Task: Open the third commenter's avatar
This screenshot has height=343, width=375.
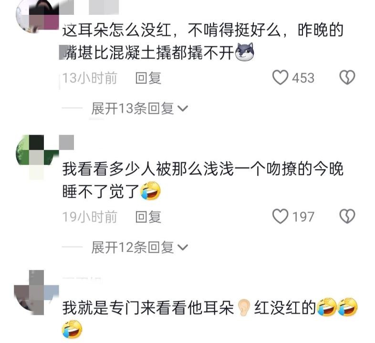Action: click(36, 292)
